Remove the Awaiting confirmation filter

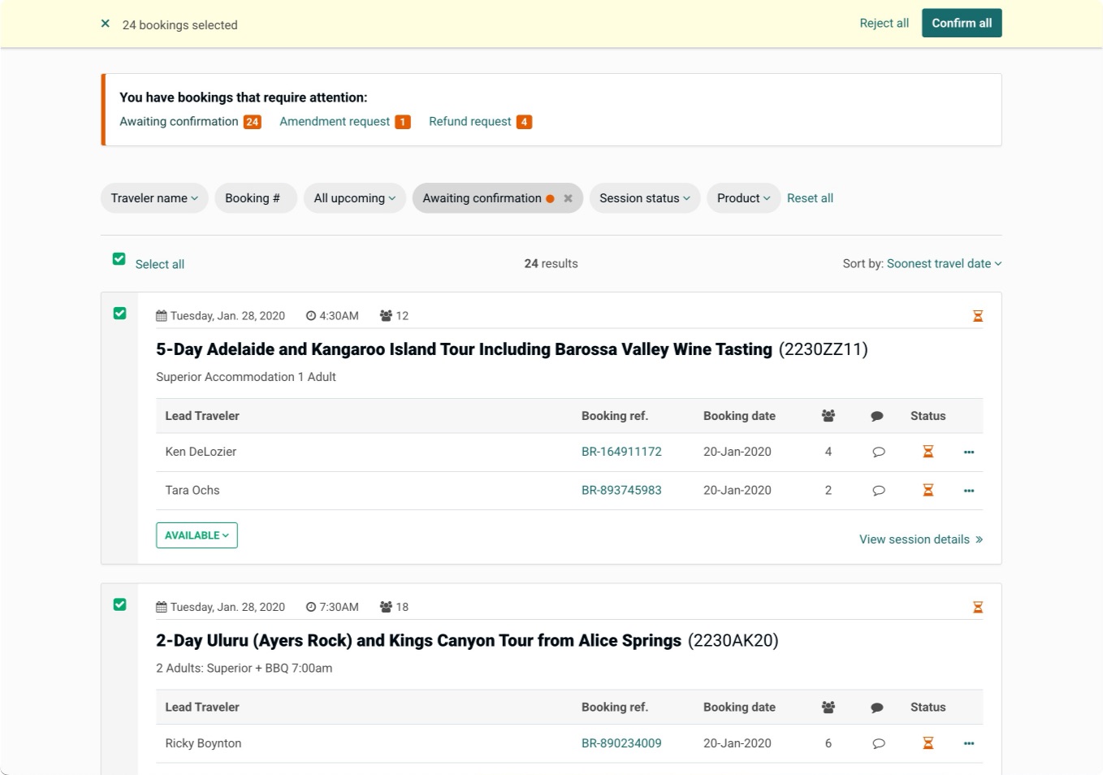pyautogui.click(x=568, y=198)
